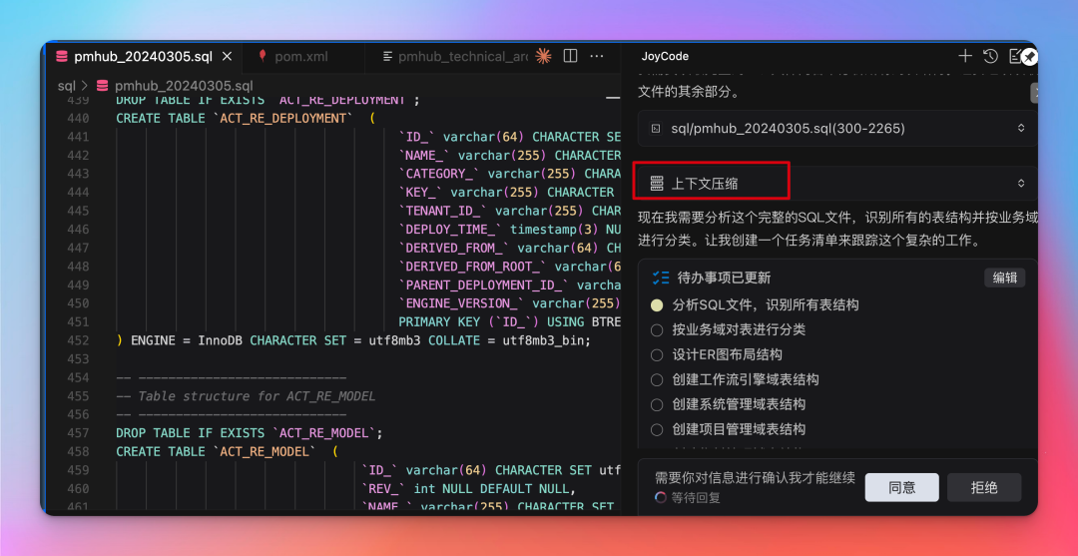Viewport: 1078px width, 556px height.
Task: Toggle the 创建工作流引擎域表结构 todo circle
Action: 657,379
